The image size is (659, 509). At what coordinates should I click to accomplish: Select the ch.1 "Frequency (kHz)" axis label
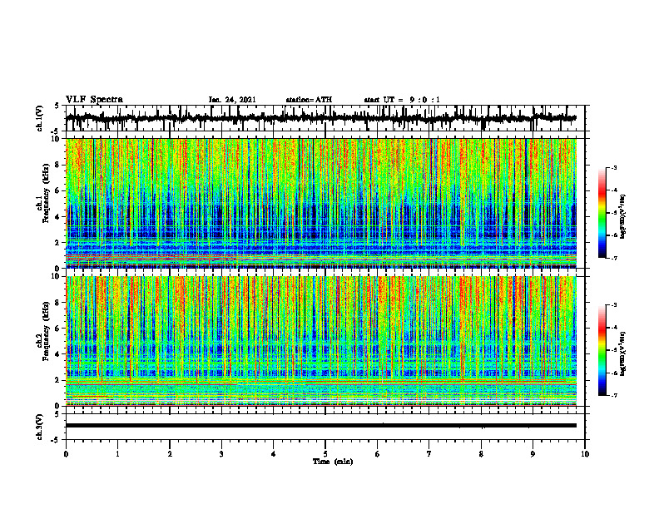click(46, 193)
